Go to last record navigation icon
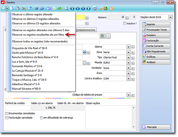178x137 pixels. (88, 9)
